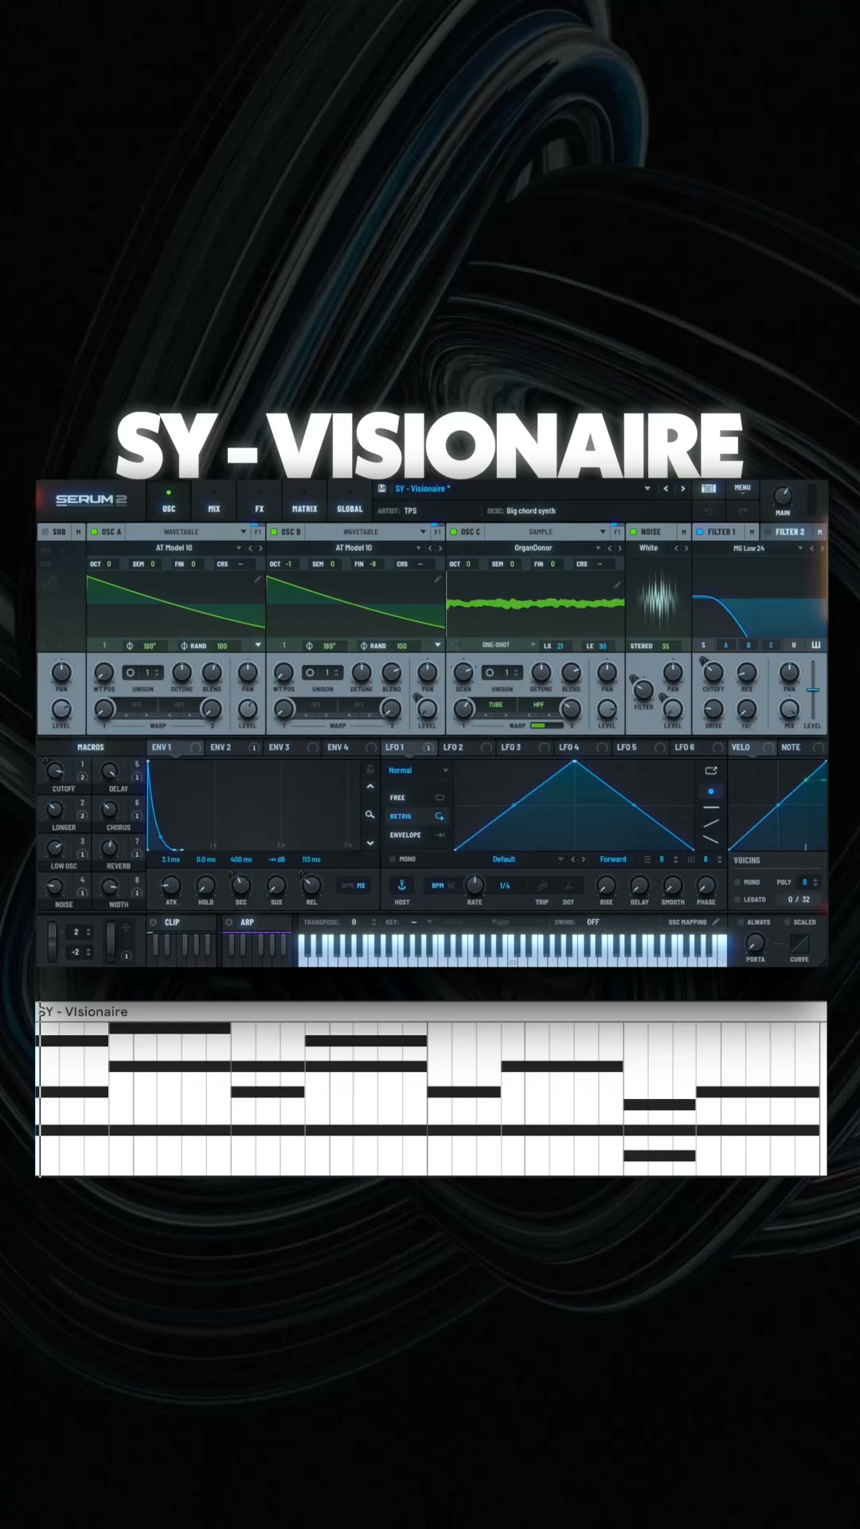860x1529 pixels.
Task: Click the CUTOFF macro knob
Action: click(54, 771)
